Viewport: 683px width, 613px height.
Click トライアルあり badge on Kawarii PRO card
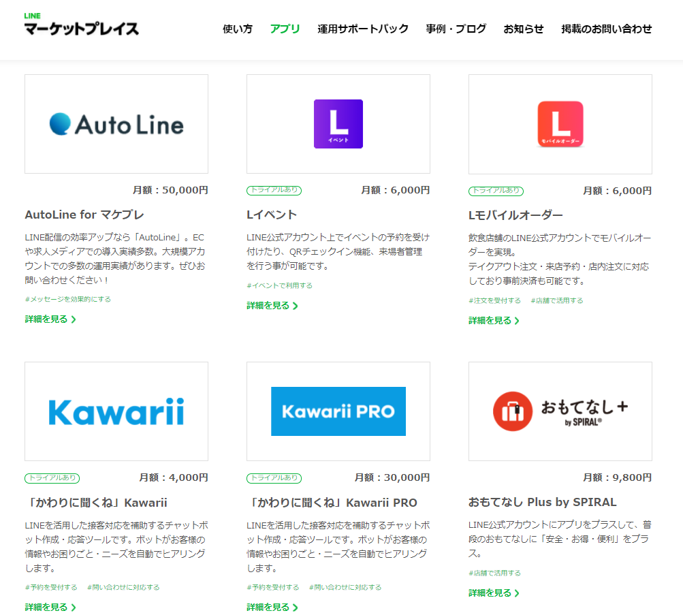coord(274,478)
